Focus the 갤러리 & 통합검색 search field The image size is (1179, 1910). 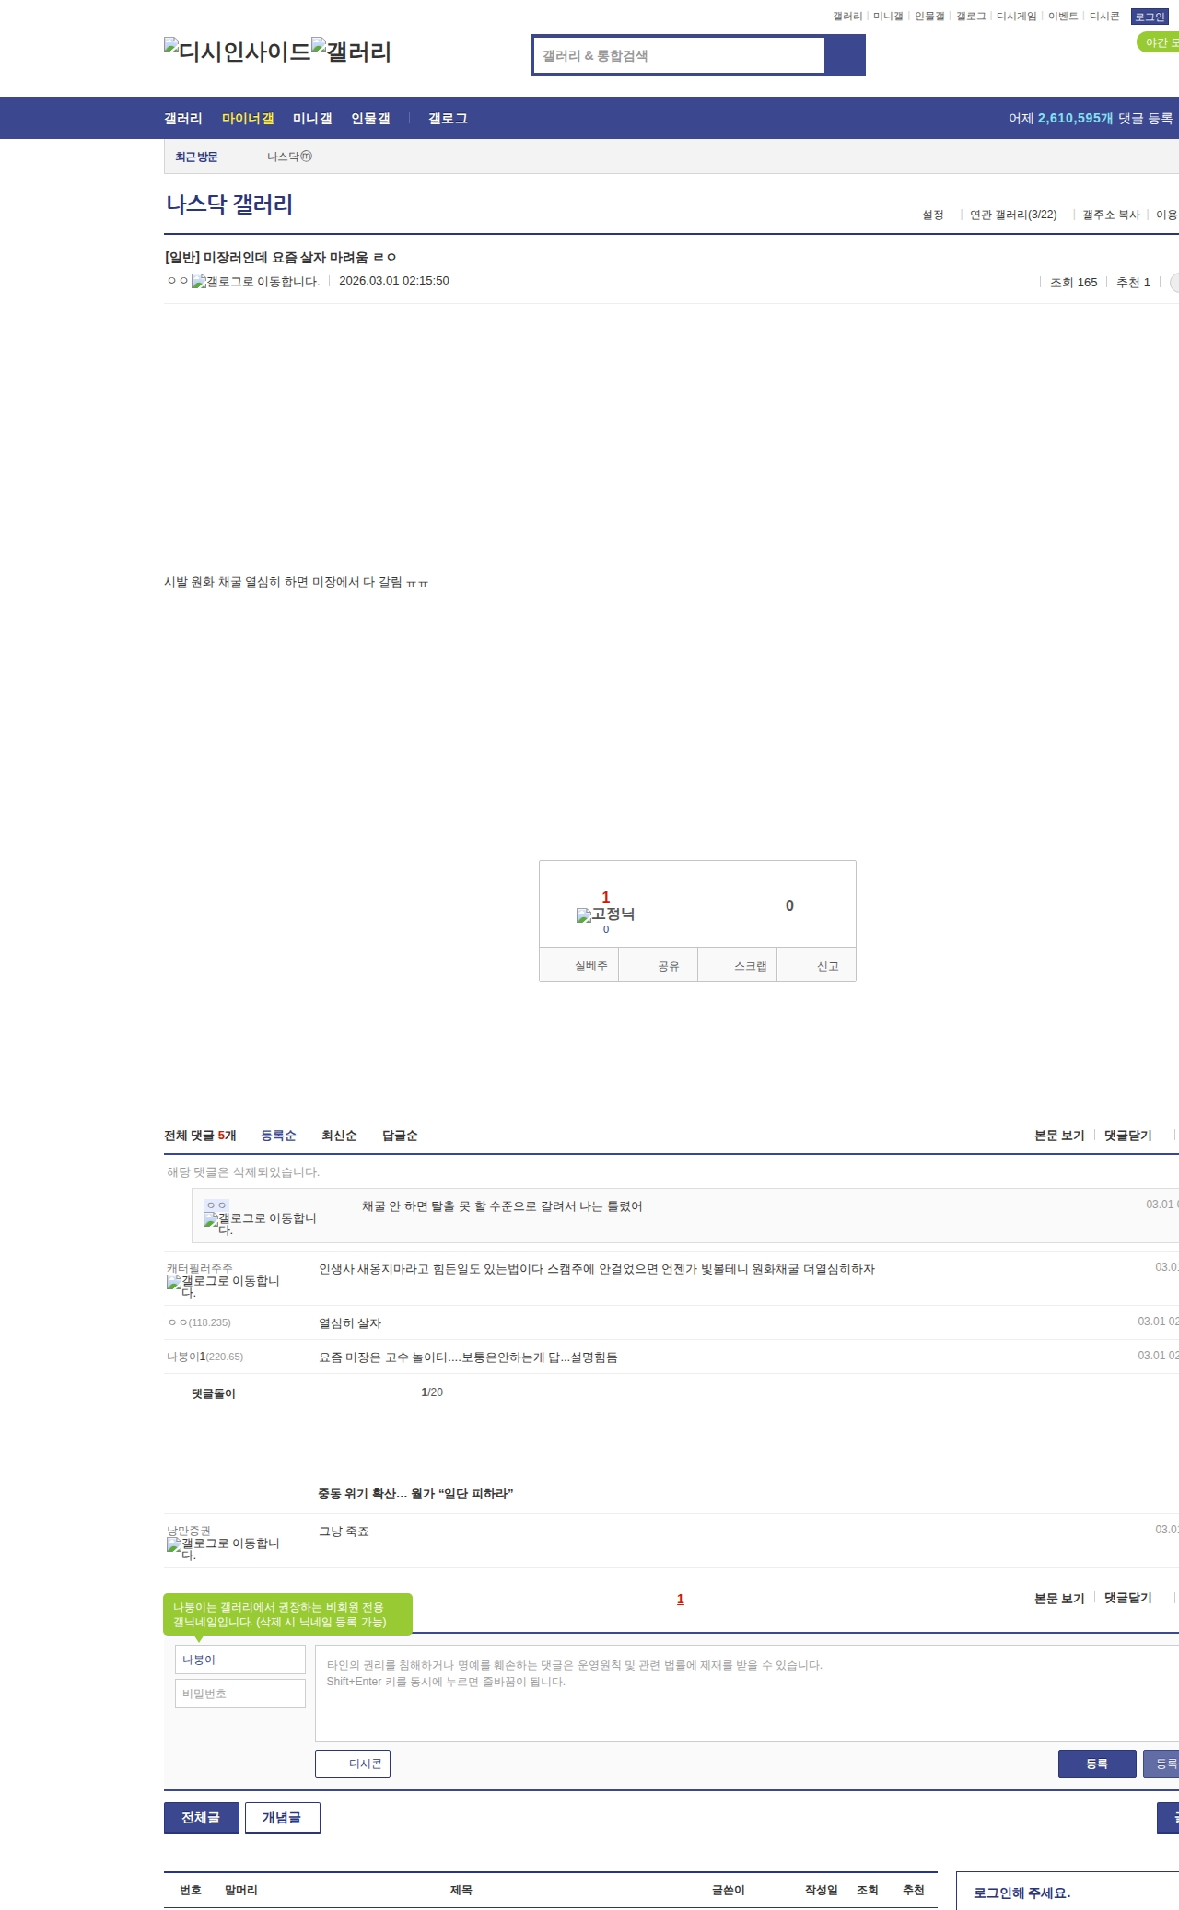679,55
